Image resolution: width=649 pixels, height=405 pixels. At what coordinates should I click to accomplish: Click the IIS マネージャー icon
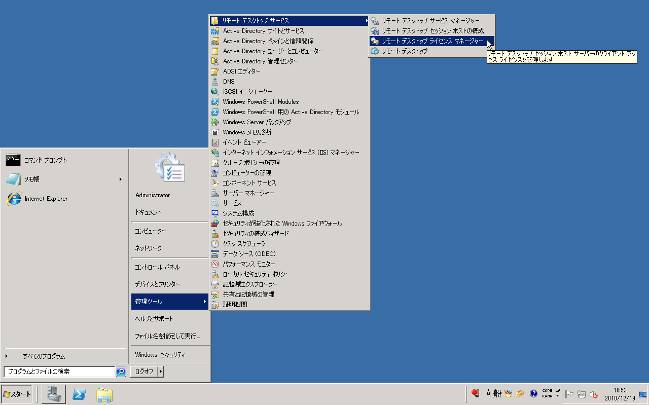pyautogui.click(x=215, y=153)
